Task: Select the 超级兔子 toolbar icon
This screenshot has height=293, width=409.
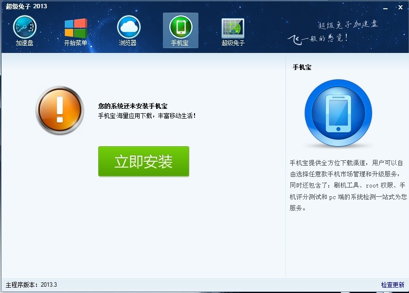Action: click(232, 27)
